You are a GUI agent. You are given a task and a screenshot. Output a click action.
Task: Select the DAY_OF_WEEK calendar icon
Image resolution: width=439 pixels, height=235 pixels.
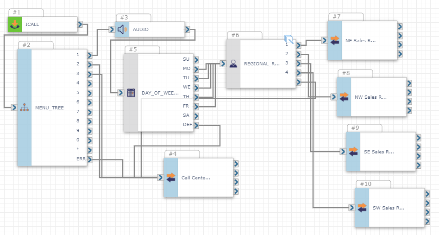[131, 93]
